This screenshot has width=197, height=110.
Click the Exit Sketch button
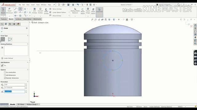(3, 11)
